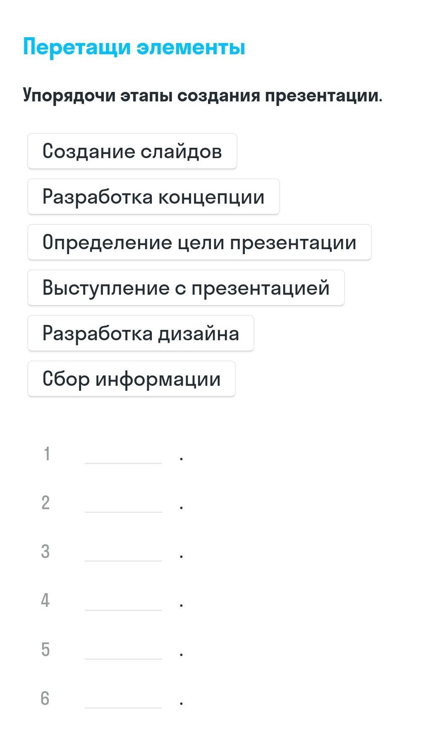Click the number 6 label
Screen dimensions: 433x743
45,698
